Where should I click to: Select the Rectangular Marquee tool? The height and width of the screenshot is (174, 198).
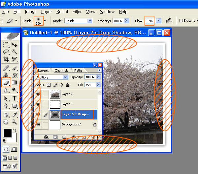[x=6, y=45]
